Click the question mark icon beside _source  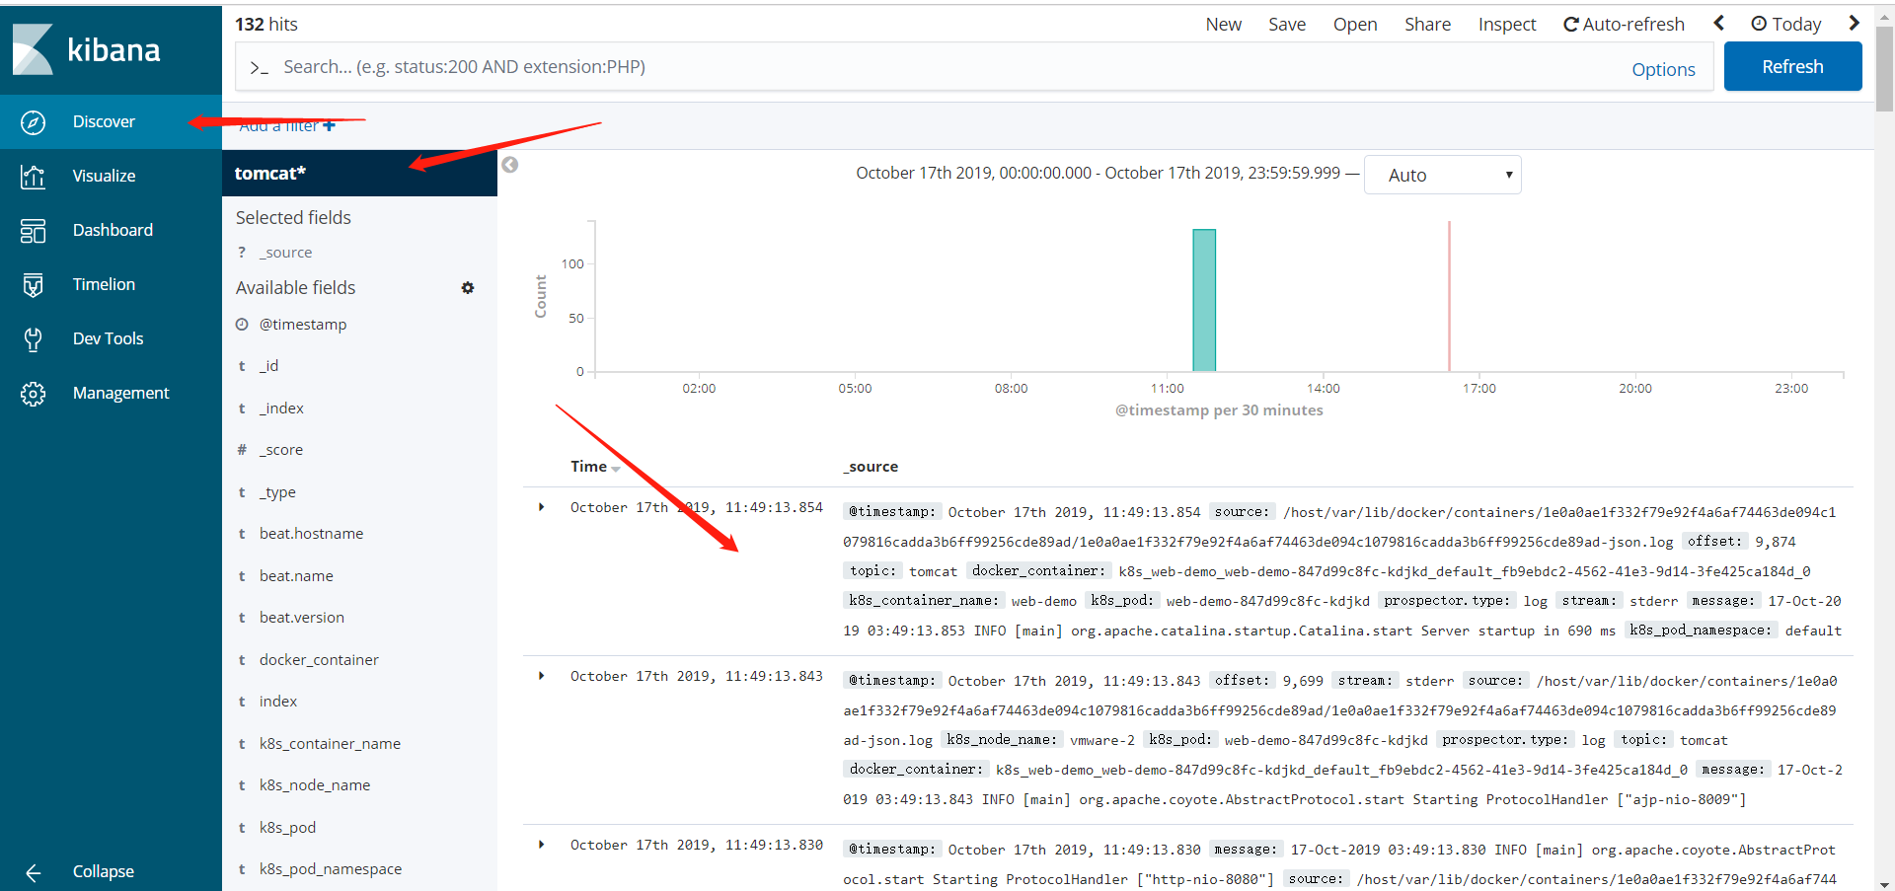pos(242,253)
